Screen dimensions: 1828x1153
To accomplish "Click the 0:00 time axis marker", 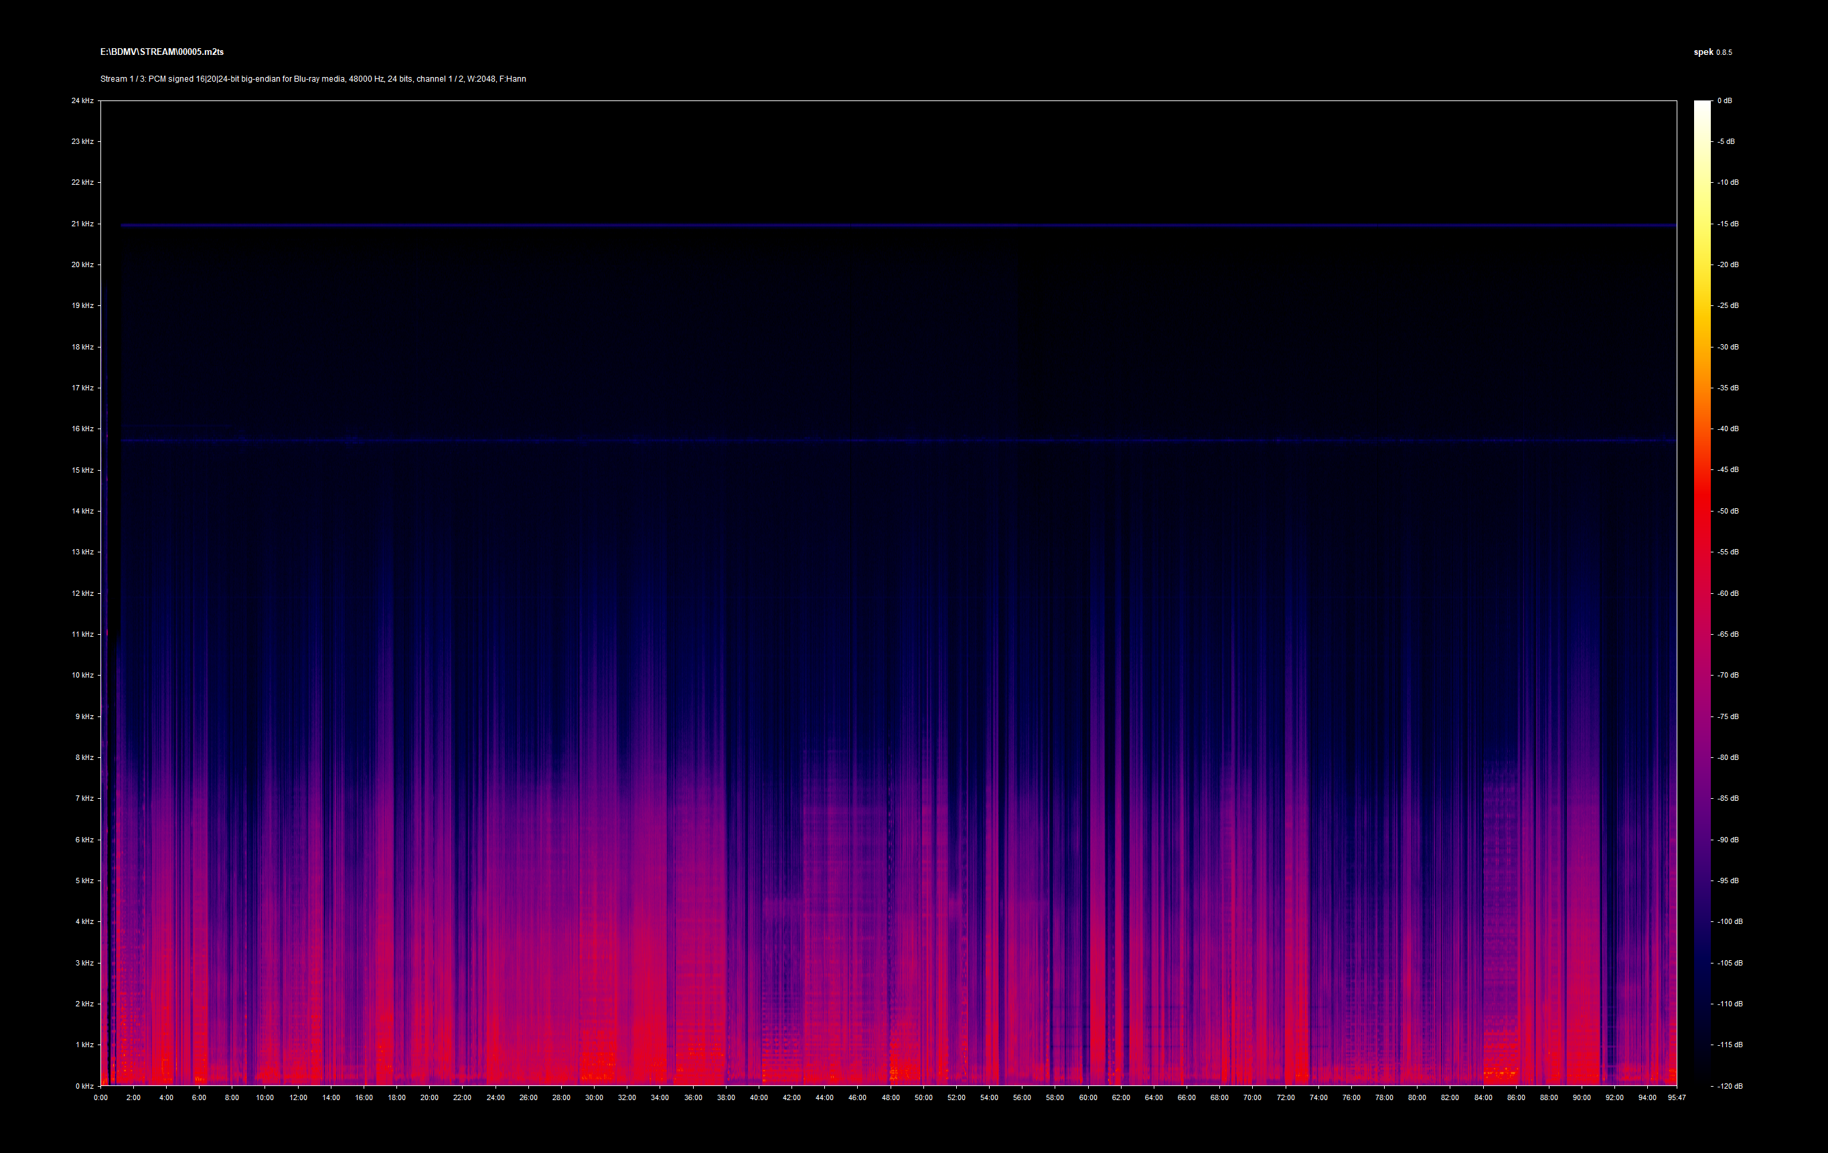I will click(100, 1097).
